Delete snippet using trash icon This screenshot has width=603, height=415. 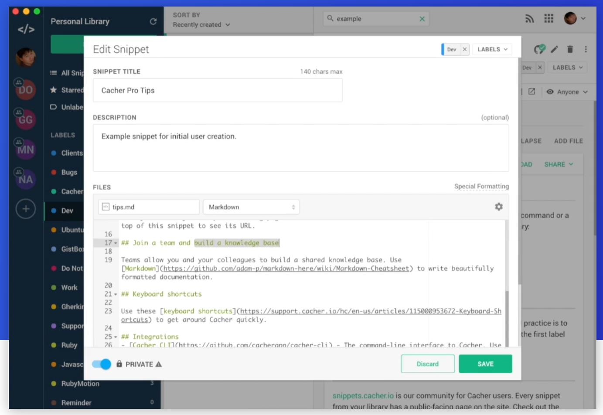pyautogui.click(x=570, y=49)
